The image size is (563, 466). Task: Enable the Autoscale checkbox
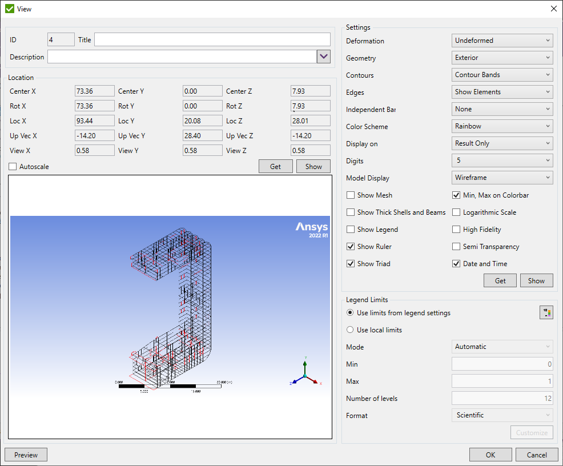(x=13, y=166)
